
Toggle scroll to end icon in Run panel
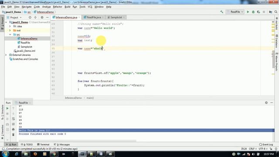point(13,124)
